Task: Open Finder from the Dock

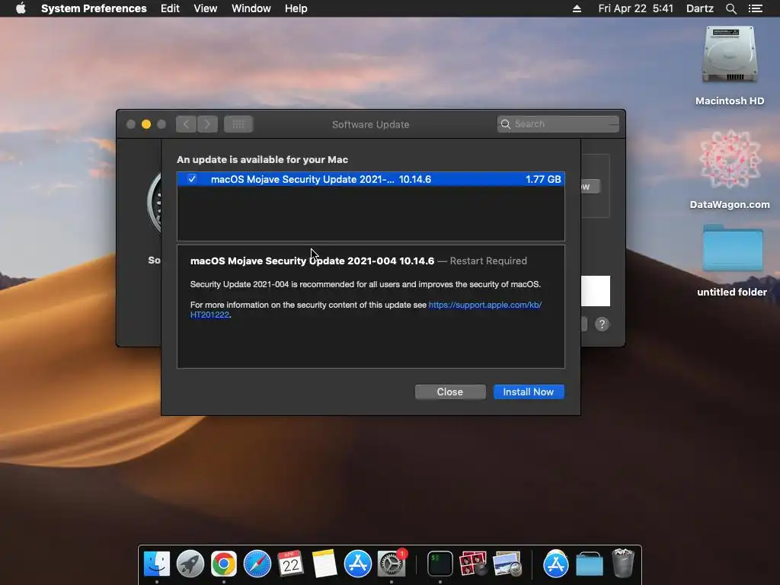Action: tap(157, 564)
